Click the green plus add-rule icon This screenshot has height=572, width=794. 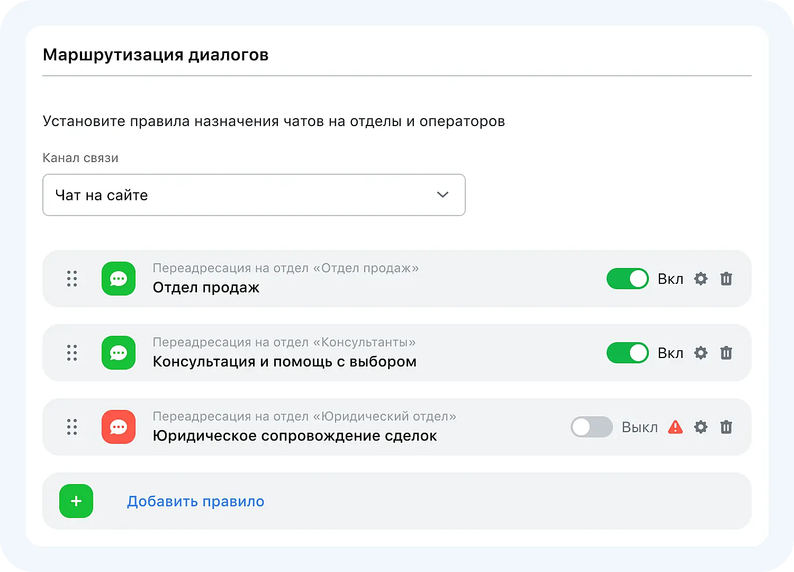pyautogui.click(x=76, y=501)
